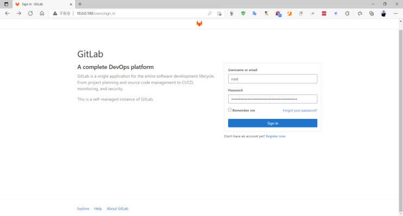
Task: Click 'A complete DevOps platform' heading
Action: coord(115,67)
